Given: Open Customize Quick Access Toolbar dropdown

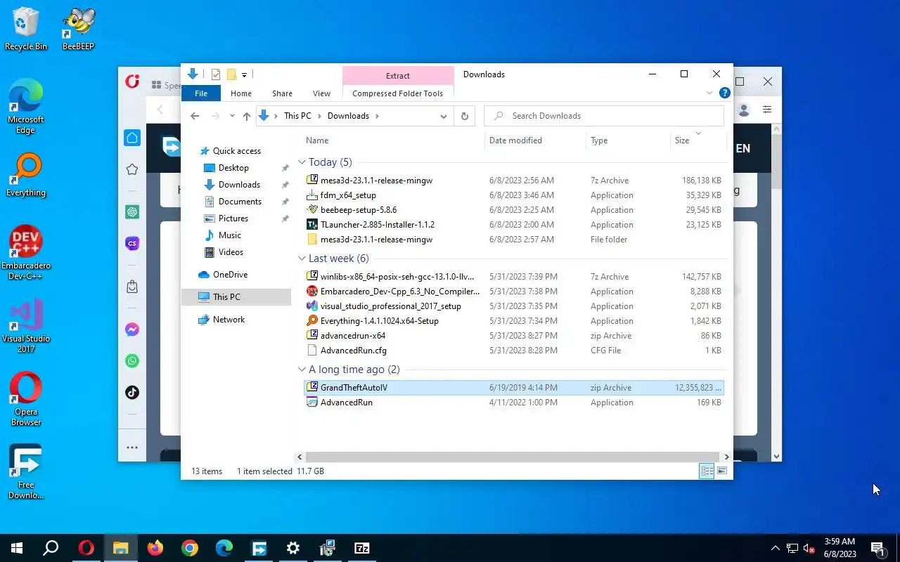Looking at the screenshot, I should coord(244,74).
